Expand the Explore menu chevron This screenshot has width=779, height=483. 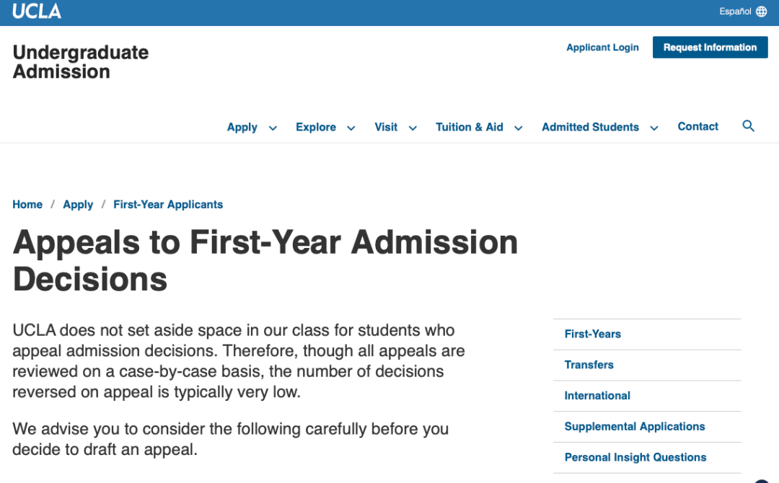[351, 128]
